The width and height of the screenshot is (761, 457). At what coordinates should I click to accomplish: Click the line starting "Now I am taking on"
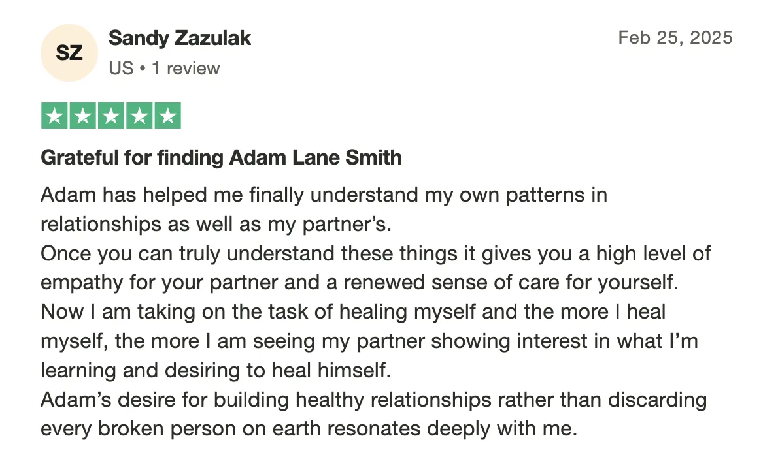(x=353, y=311)
